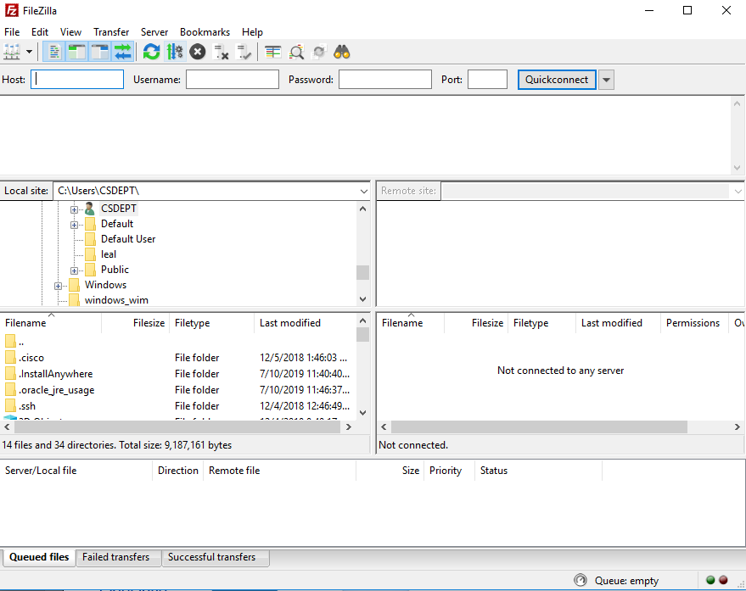Click the message log scroll-down arrow
Screen dimensions: 746x591
[x=737, y=168]
